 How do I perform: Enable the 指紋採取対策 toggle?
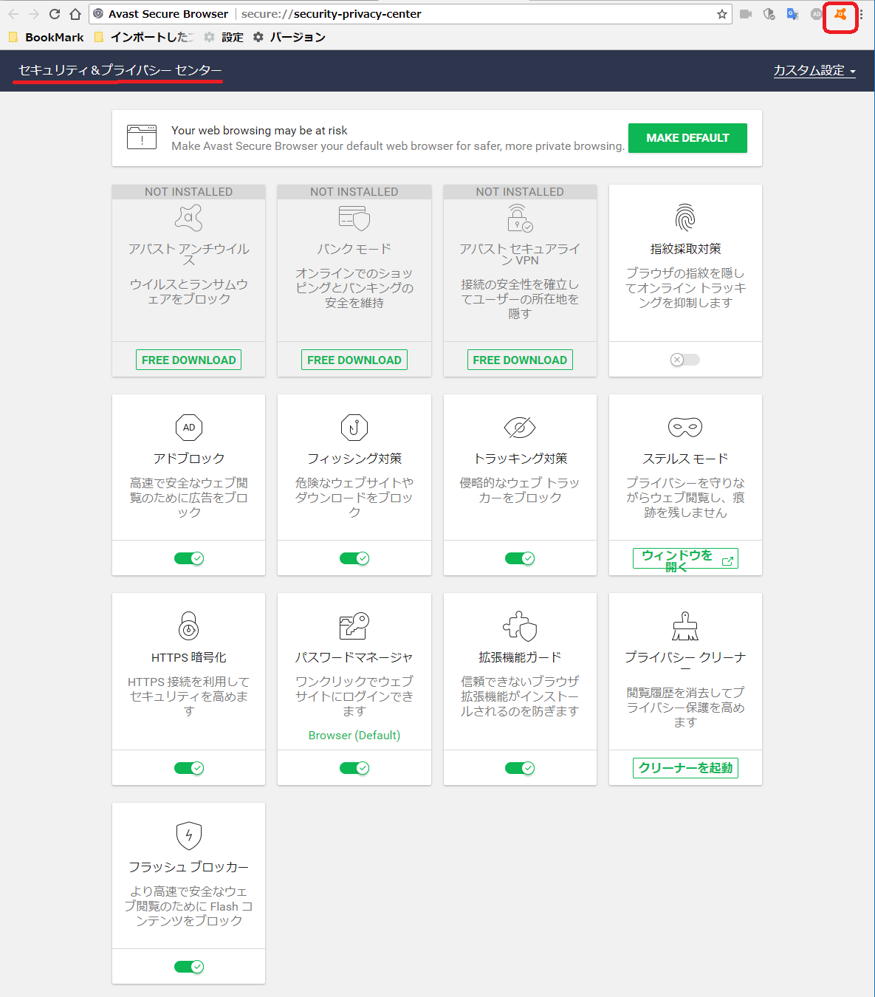tap(685, 360)
